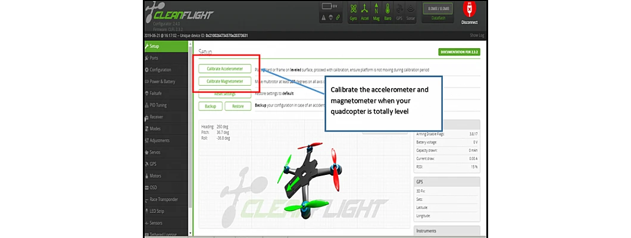631x238 pixels.
Task: Click the scrollbar down arrow in sidebar
Action: point(190,234)
